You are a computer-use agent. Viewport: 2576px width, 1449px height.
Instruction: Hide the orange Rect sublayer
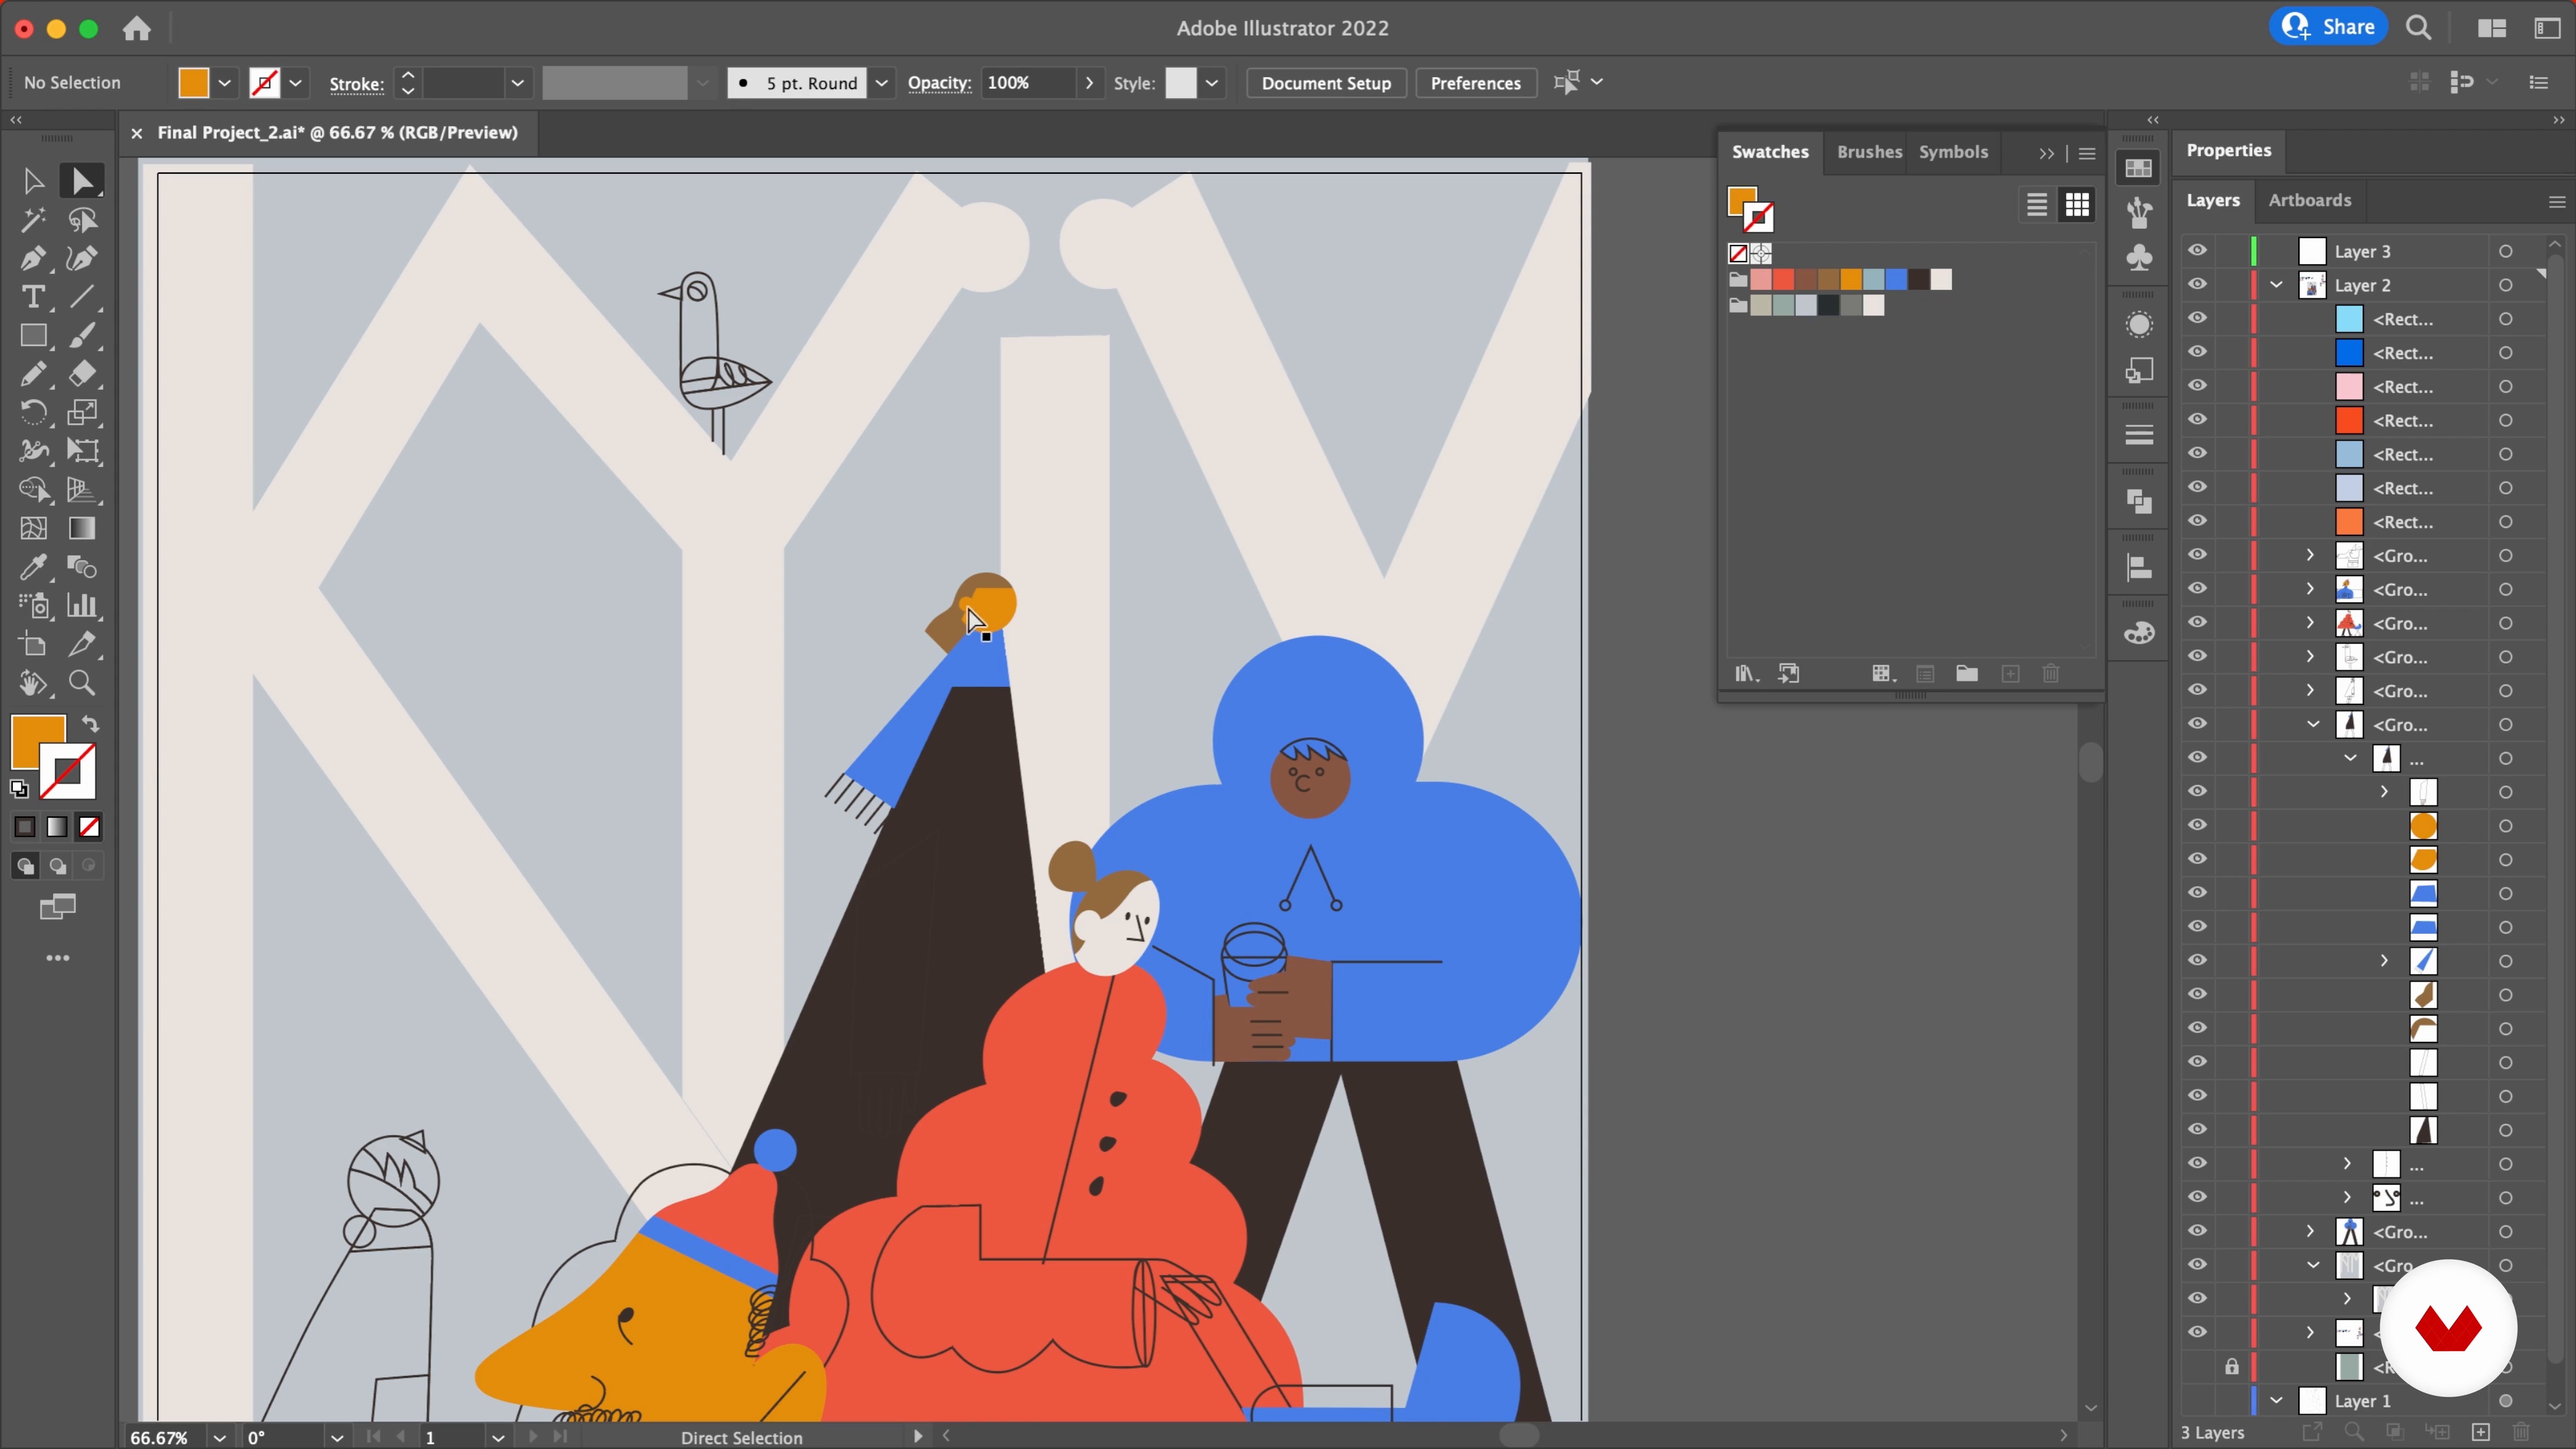(x=2197, y=521)
